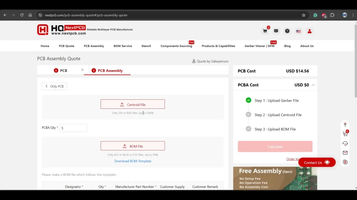The width and height of the screenshot is (357, 200).
Task: Open side panel Skype icon
Action: pos(345,162)
